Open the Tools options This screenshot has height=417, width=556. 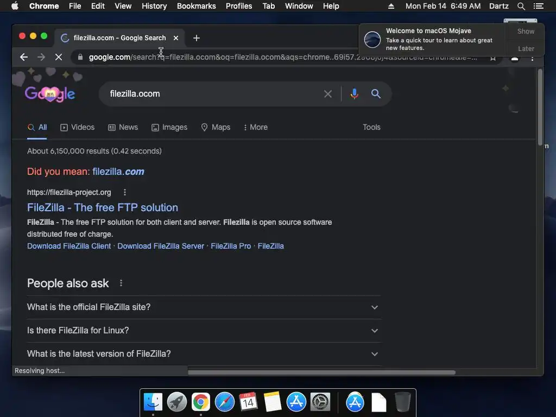click(x=371, y=127)
